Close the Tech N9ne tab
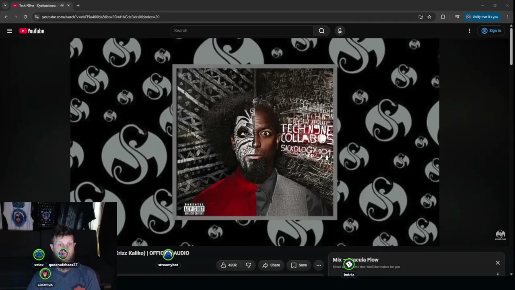Viewport: 515px width, 290px height. (68, 6)
